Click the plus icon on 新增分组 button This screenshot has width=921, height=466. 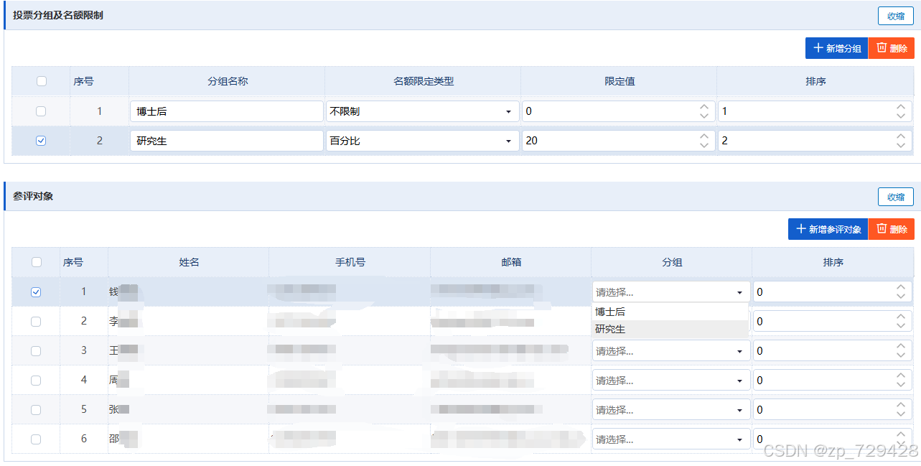(818, 47)
